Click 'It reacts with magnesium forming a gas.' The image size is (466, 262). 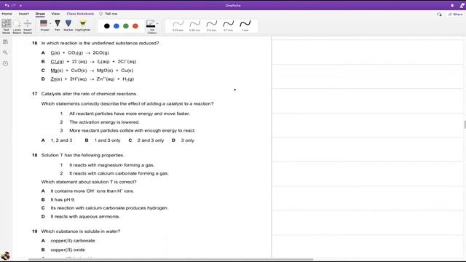[111, 165]
